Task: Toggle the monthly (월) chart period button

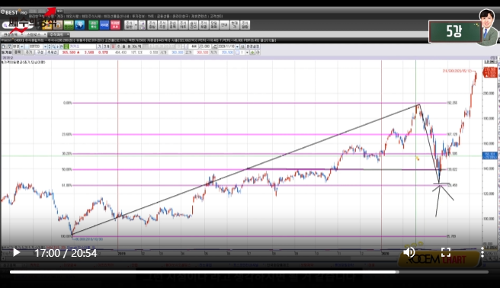Action: tap(123, 46)
